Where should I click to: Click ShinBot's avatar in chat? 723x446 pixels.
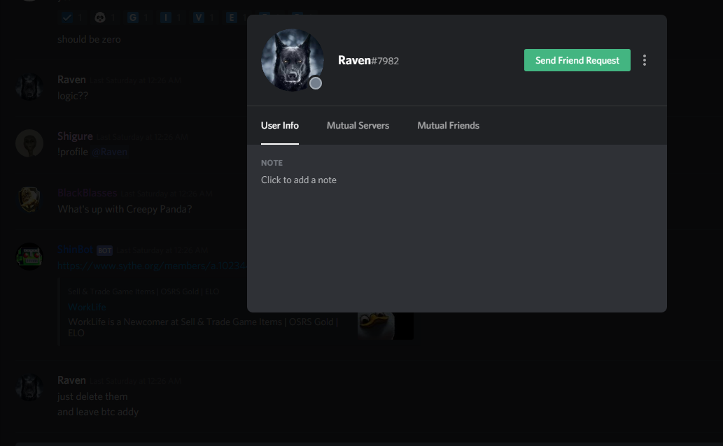tap(29, 256)
